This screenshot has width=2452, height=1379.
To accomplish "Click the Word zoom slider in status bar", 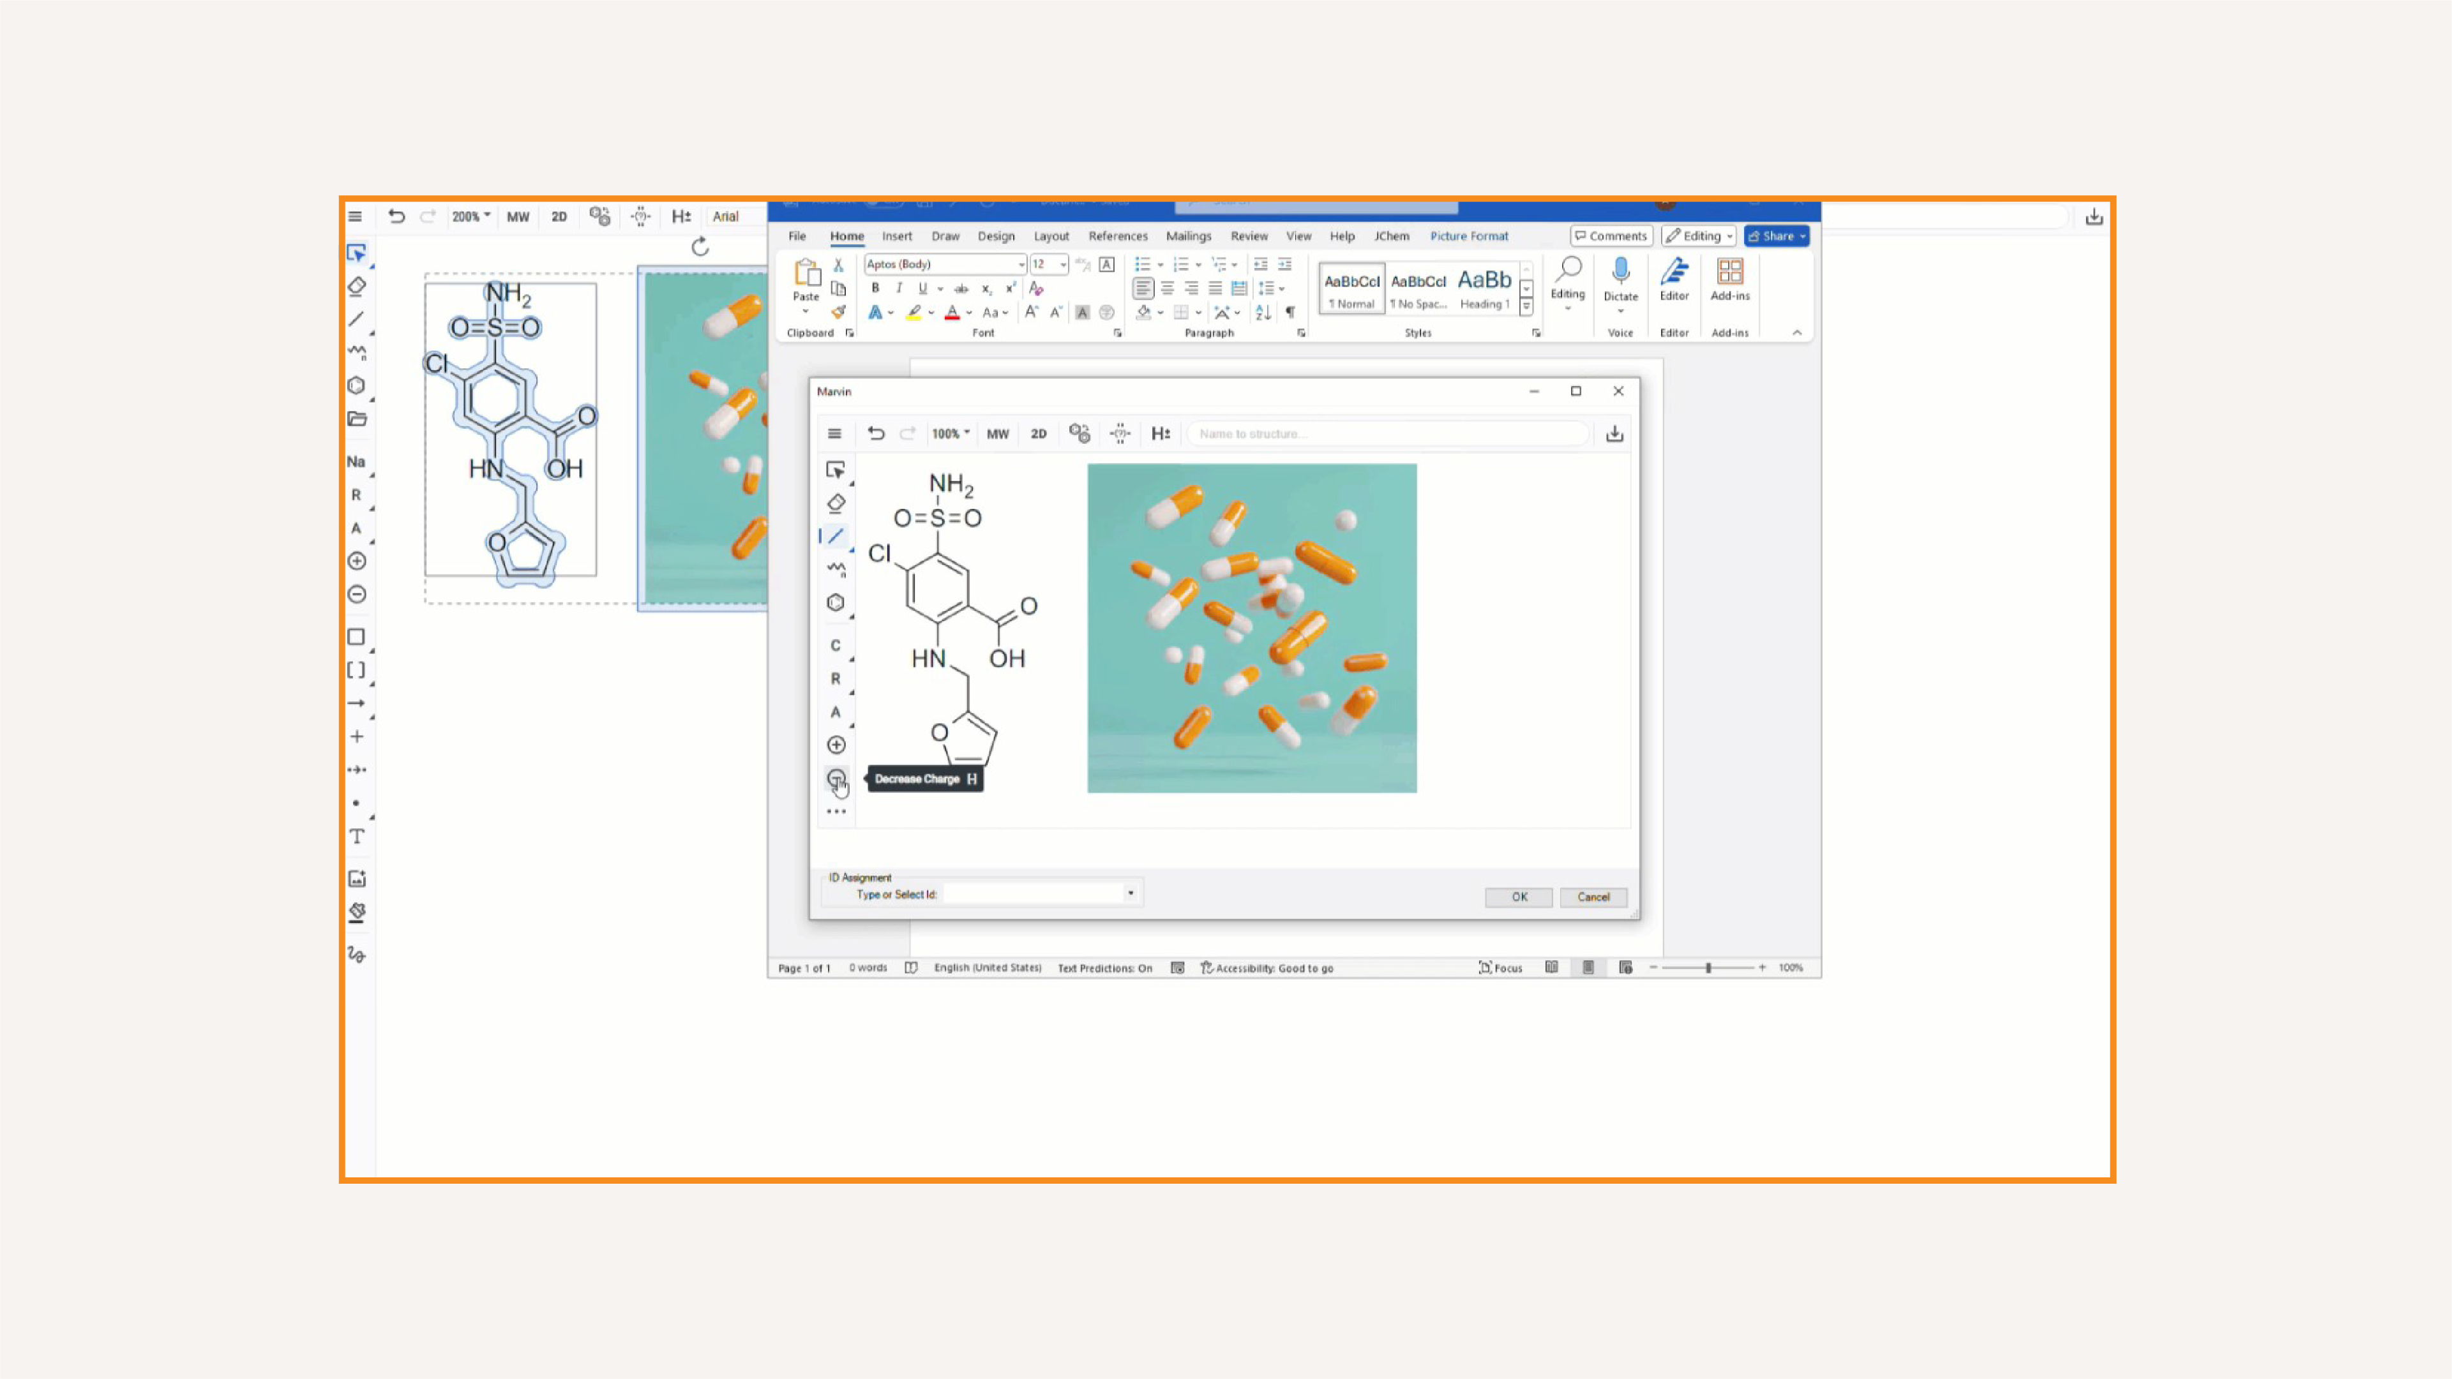I will tap(1708, 968).
